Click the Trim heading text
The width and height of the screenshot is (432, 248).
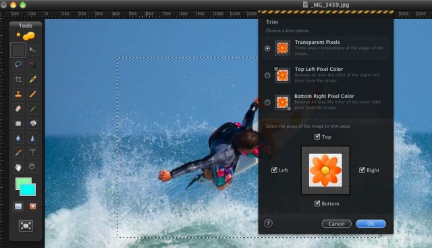[x=272, y=22]
